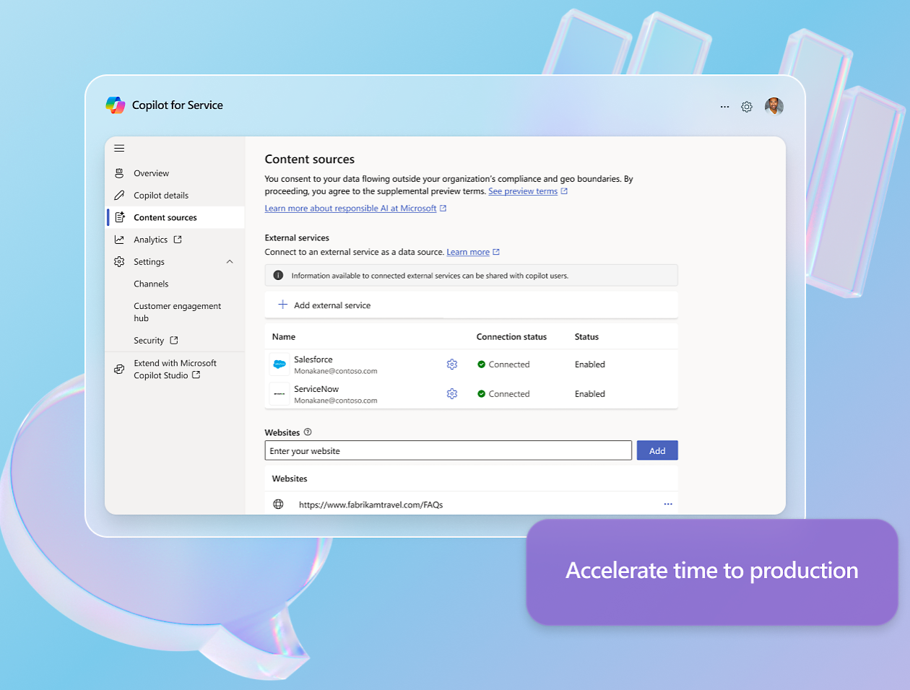Open Channels under Settings
The image size is (910, 690).
(151, 284)
